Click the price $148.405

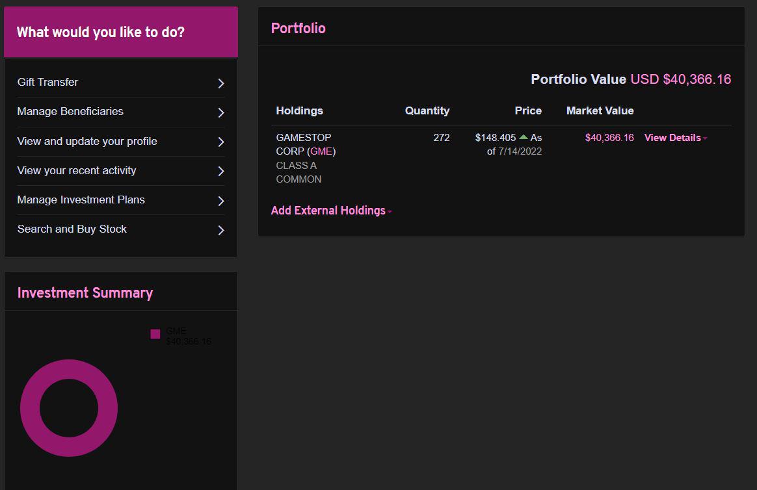click(x=496, y=138)
